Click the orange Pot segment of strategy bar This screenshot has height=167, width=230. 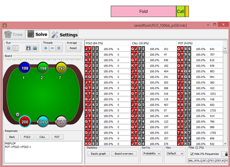187,11
